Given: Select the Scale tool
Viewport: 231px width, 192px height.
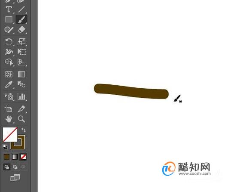Looking at the screenshot, I should [21, 42].
